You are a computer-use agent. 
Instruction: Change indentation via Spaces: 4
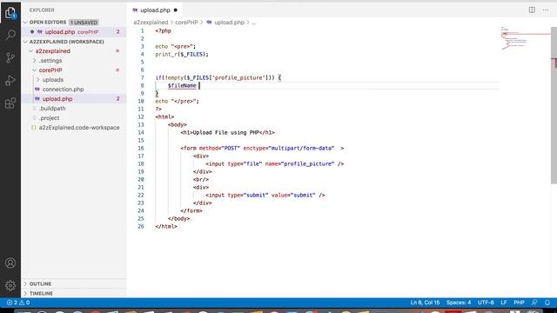tap(459, 303)
